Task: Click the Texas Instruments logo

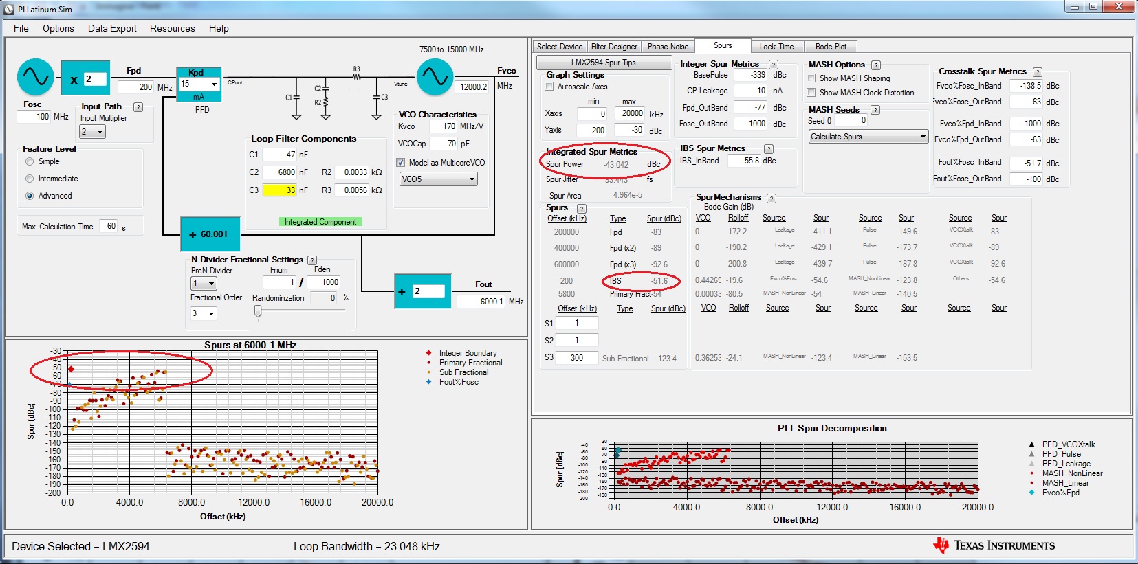Action: click(994, 545)
